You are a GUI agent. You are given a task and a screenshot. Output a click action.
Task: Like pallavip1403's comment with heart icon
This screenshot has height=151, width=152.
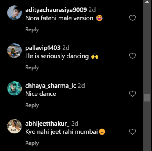pyautogui.click(x=132, y=56)
